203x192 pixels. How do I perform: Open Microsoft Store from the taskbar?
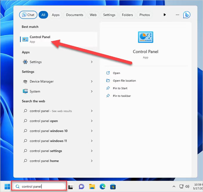click(113, 187)
